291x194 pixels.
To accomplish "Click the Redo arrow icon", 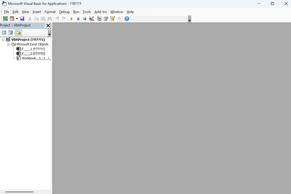I will click(64, 19).
